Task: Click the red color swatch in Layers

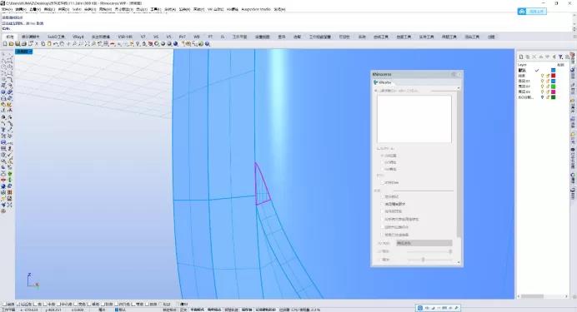Action: (553, 76)
